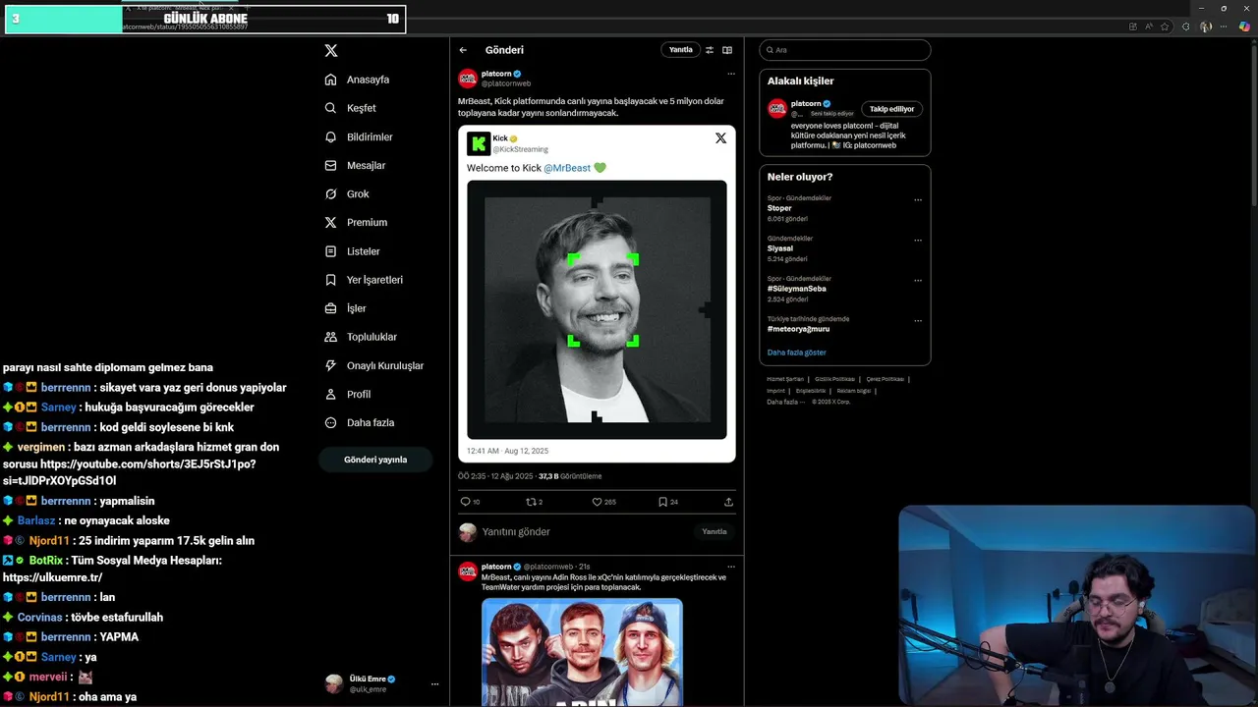1258x707 pixels.
Task: Open account menu dots beside Ülkü Emre
Action: 434,684
